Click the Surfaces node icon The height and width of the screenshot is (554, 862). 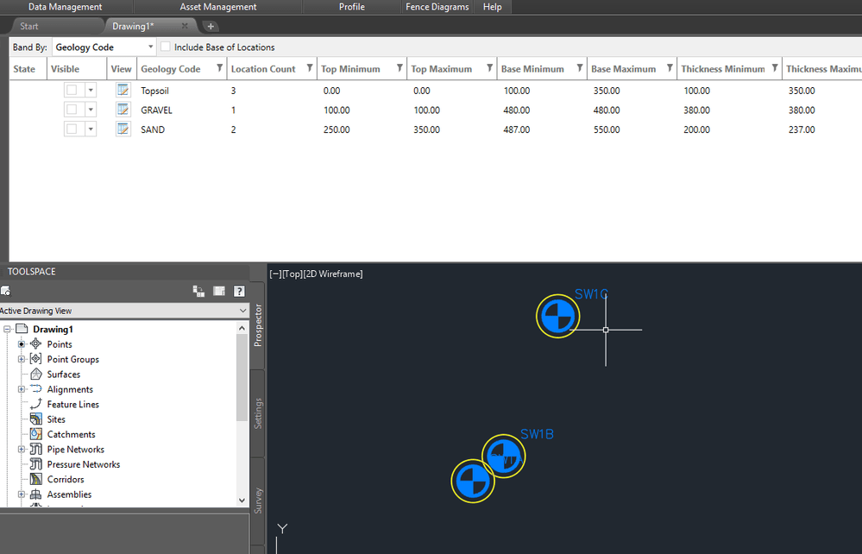point(35,375)
